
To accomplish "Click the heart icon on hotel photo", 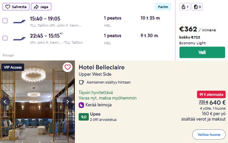I will point(67,67).
